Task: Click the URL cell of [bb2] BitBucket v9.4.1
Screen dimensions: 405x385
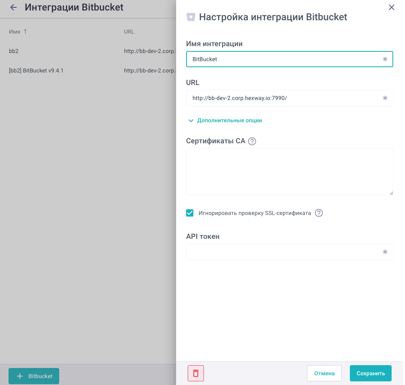Action: click(x=150, y=71)
